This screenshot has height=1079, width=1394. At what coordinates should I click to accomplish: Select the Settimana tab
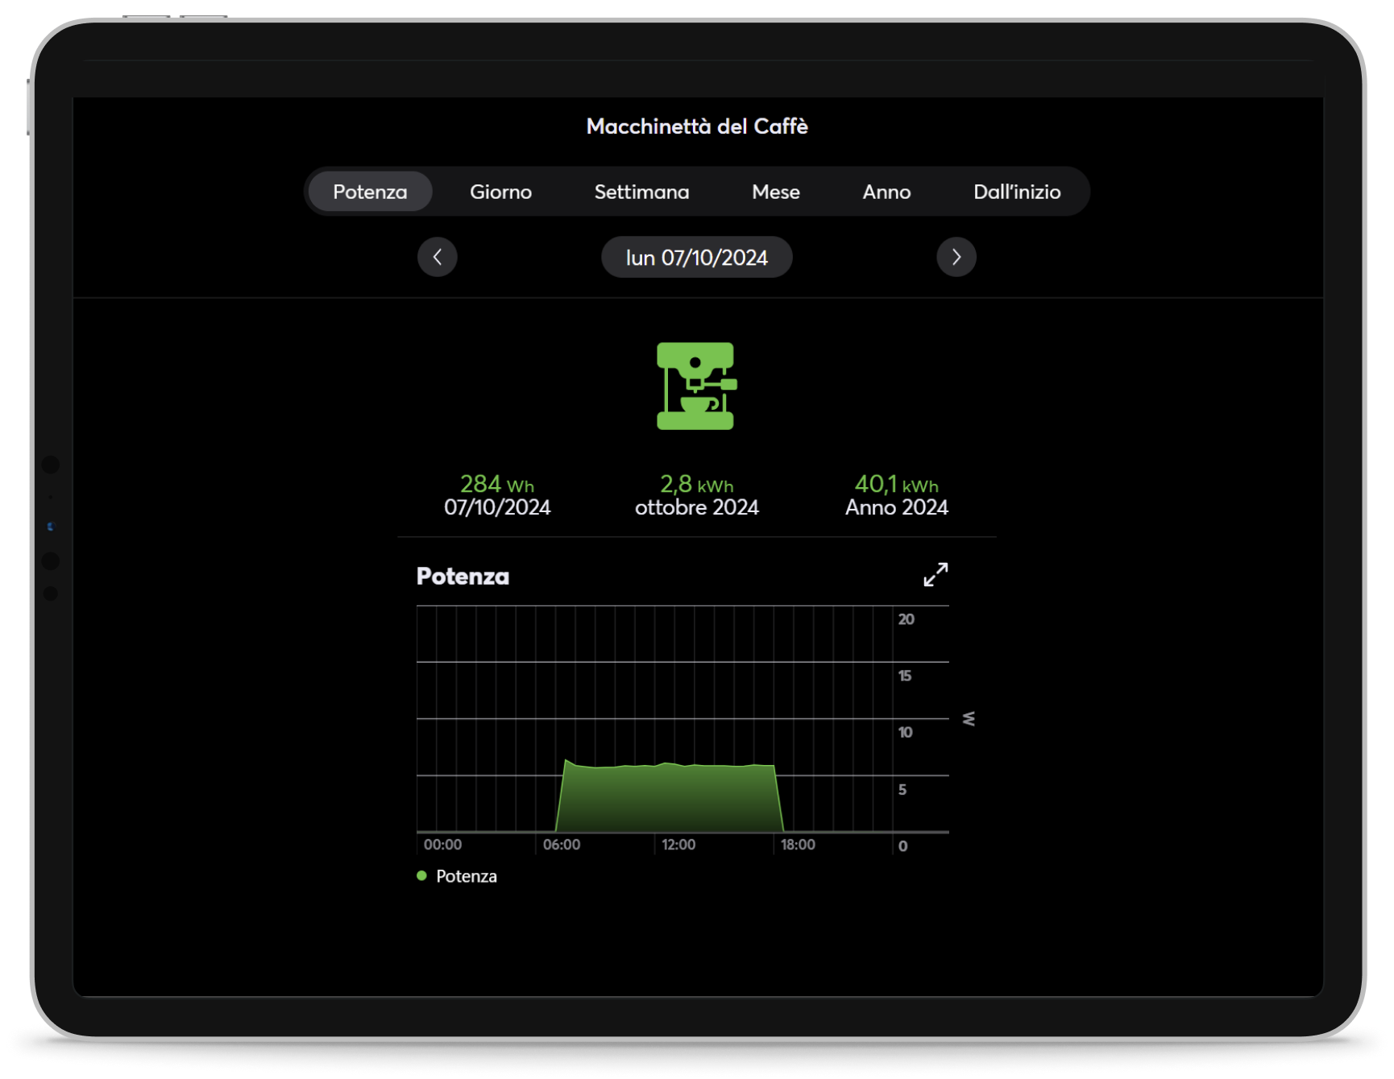[x=641, y=192]
